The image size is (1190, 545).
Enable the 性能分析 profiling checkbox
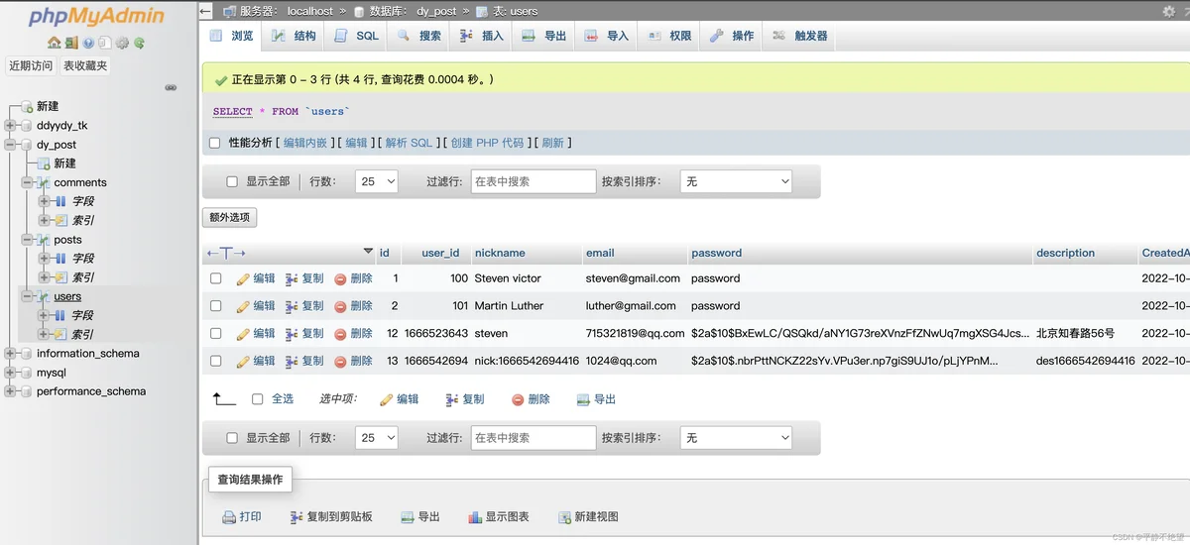[214, 143]
